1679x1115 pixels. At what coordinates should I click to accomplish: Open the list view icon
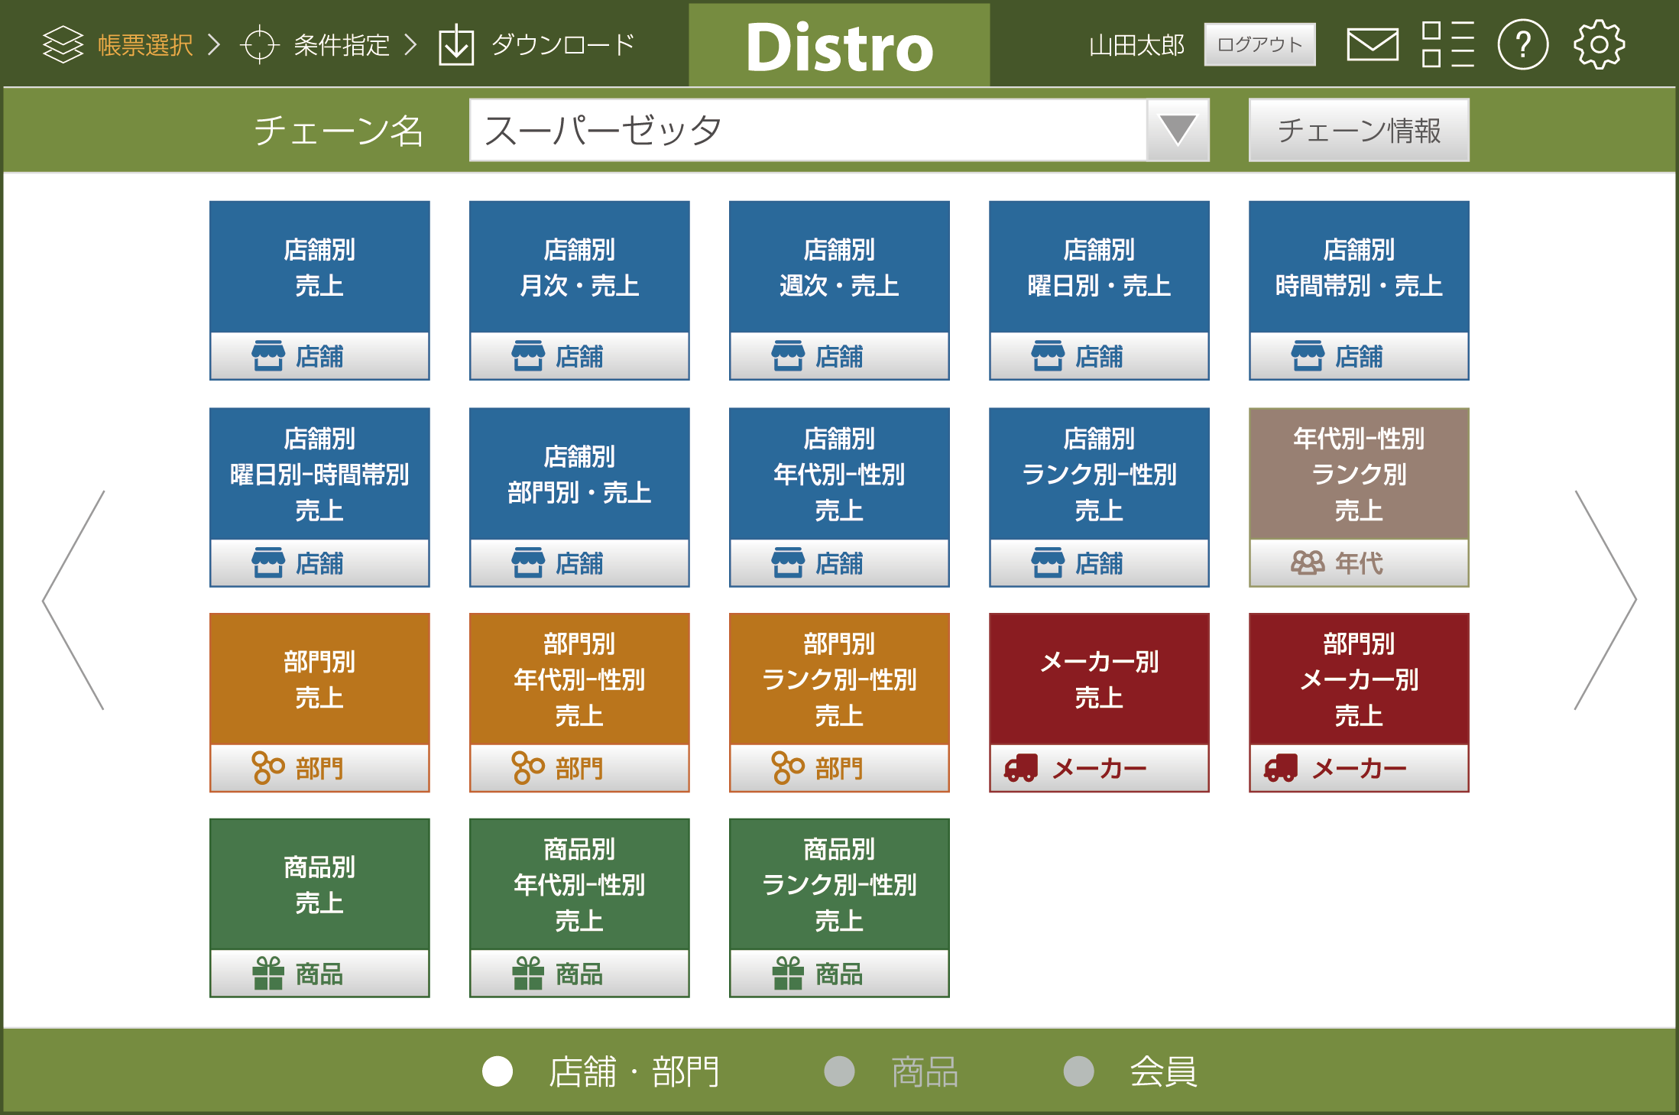1447,44
